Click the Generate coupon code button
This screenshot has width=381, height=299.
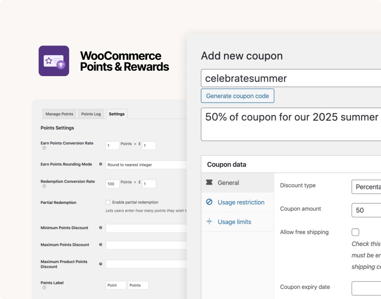[x=237, y=96]
